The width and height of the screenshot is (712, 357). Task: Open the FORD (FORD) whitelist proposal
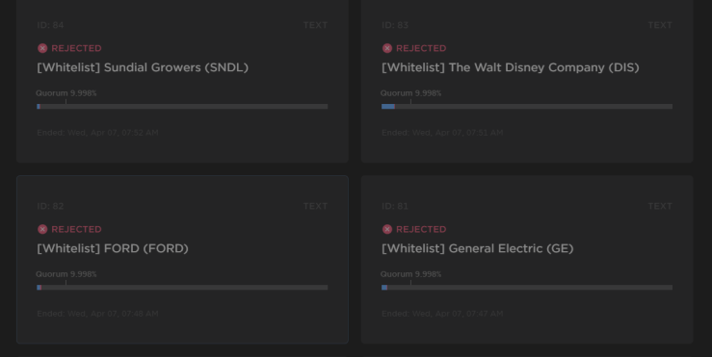click(113, 248)
